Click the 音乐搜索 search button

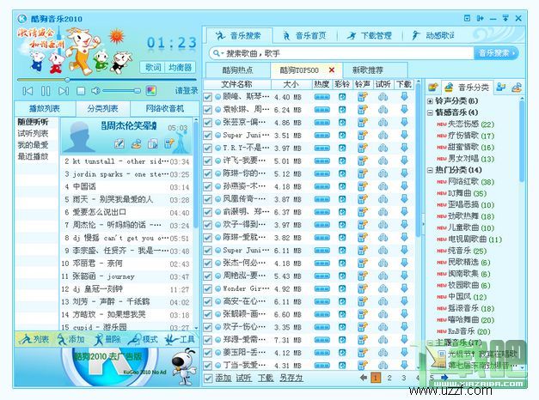(496, 53)
